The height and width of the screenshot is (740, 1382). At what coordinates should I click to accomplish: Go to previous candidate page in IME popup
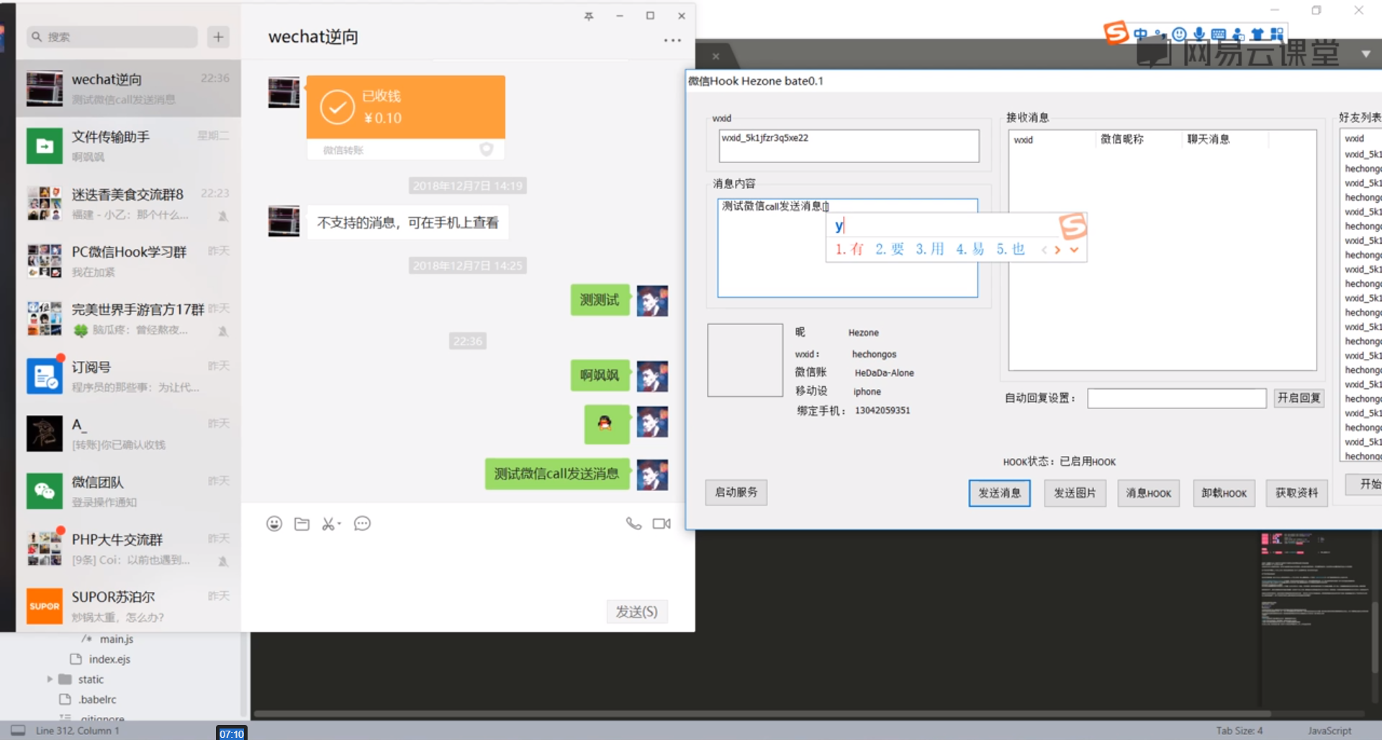(x=1044, y=250)
